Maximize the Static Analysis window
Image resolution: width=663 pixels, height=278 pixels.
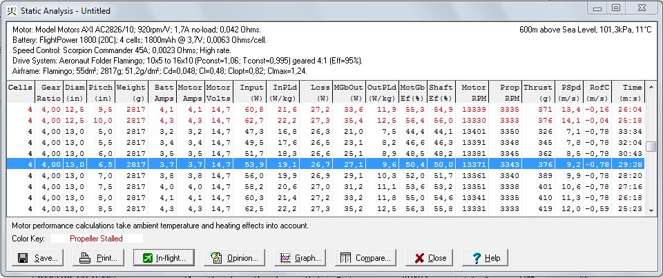617,8
